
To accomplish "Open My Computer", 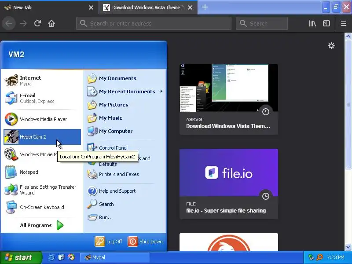I will coord(125,131).
